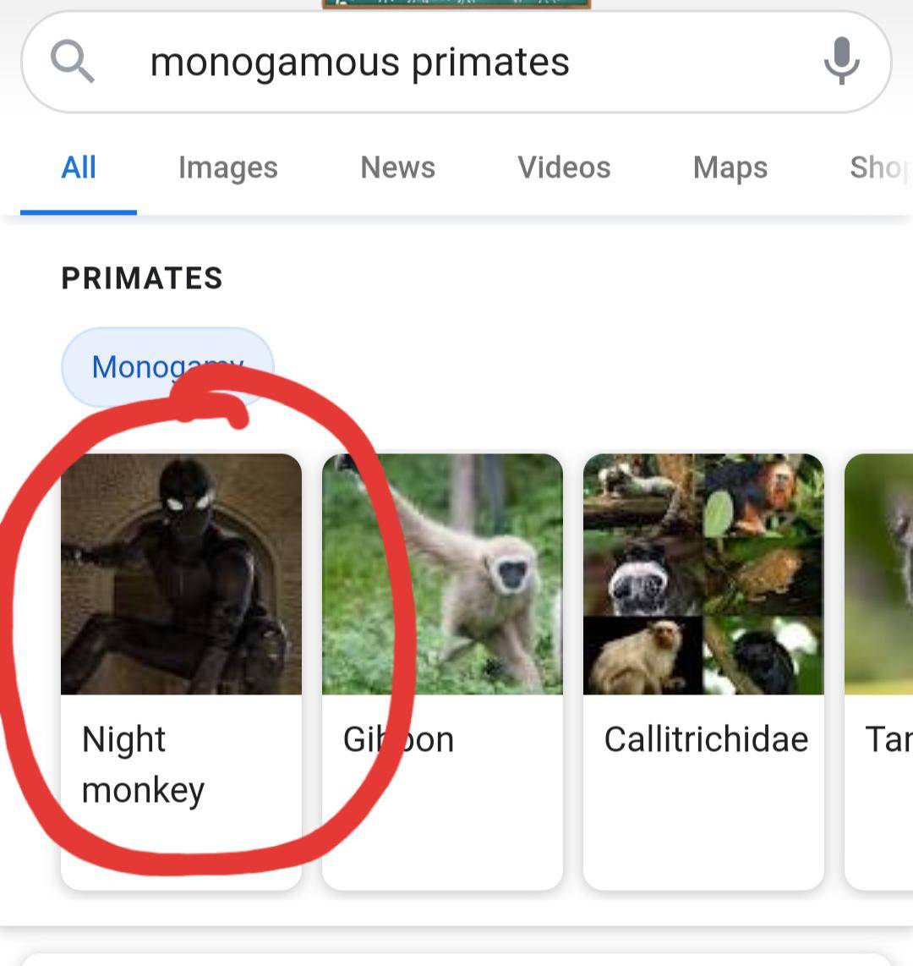
Task: Toggle the All results filter
Action: click(78, 167)
